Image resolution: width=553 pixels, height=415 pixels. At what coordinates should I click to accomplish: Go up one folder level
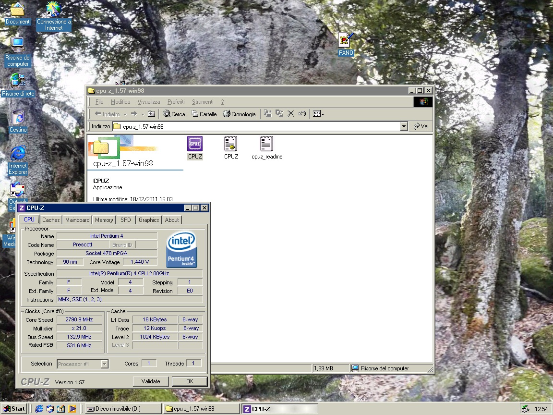point(151,114)
